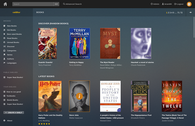The width and height of the screenshot is (195, 126).
Task: Click the About info icon in sidebar
Action: [x=4, y=120]
